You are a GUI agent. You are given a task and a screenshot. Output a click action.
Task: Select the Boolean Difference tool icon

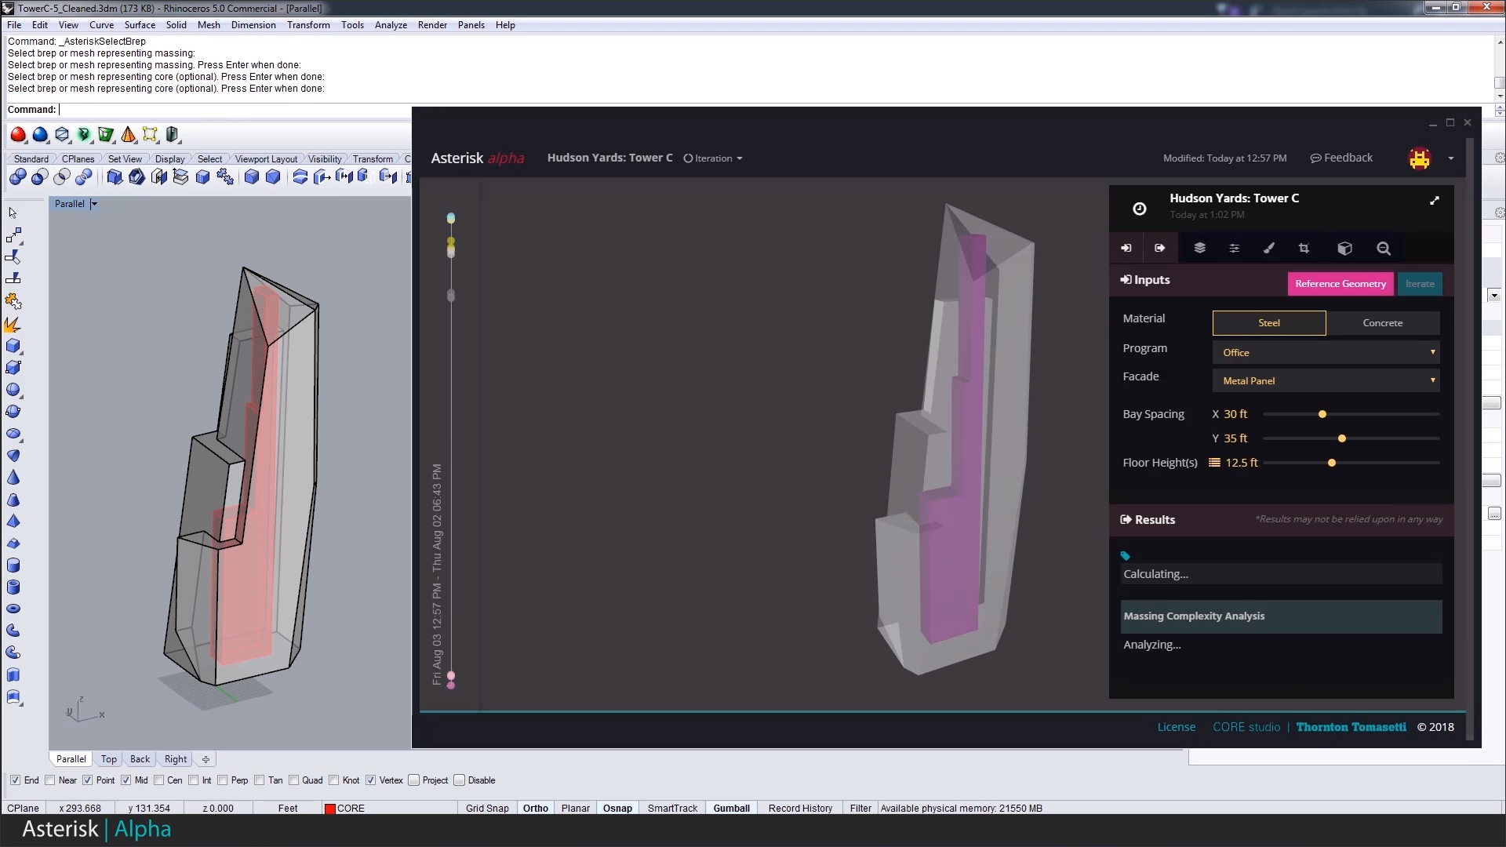pos(39,177)
